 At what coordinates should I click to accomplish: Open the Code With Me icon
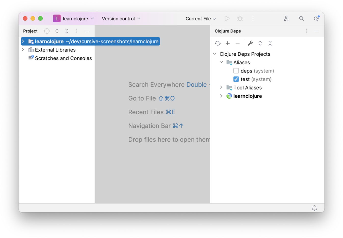pos(286,19)
